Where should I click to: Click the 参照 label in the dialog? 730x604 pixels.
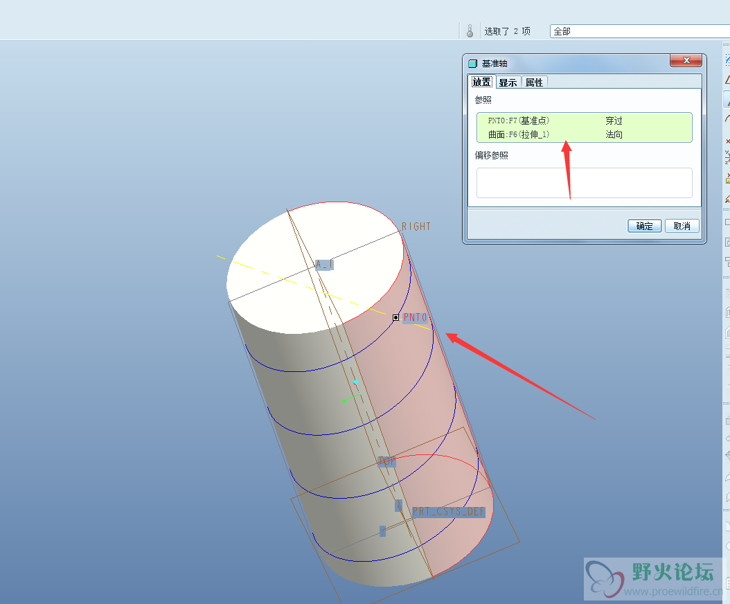pyautogui.click(x=483, y=100)
